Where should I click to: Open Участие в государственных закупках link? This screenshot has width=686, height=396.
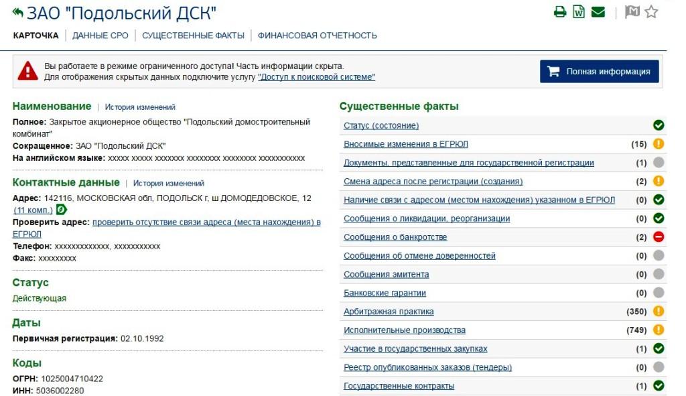pos(415,348)
